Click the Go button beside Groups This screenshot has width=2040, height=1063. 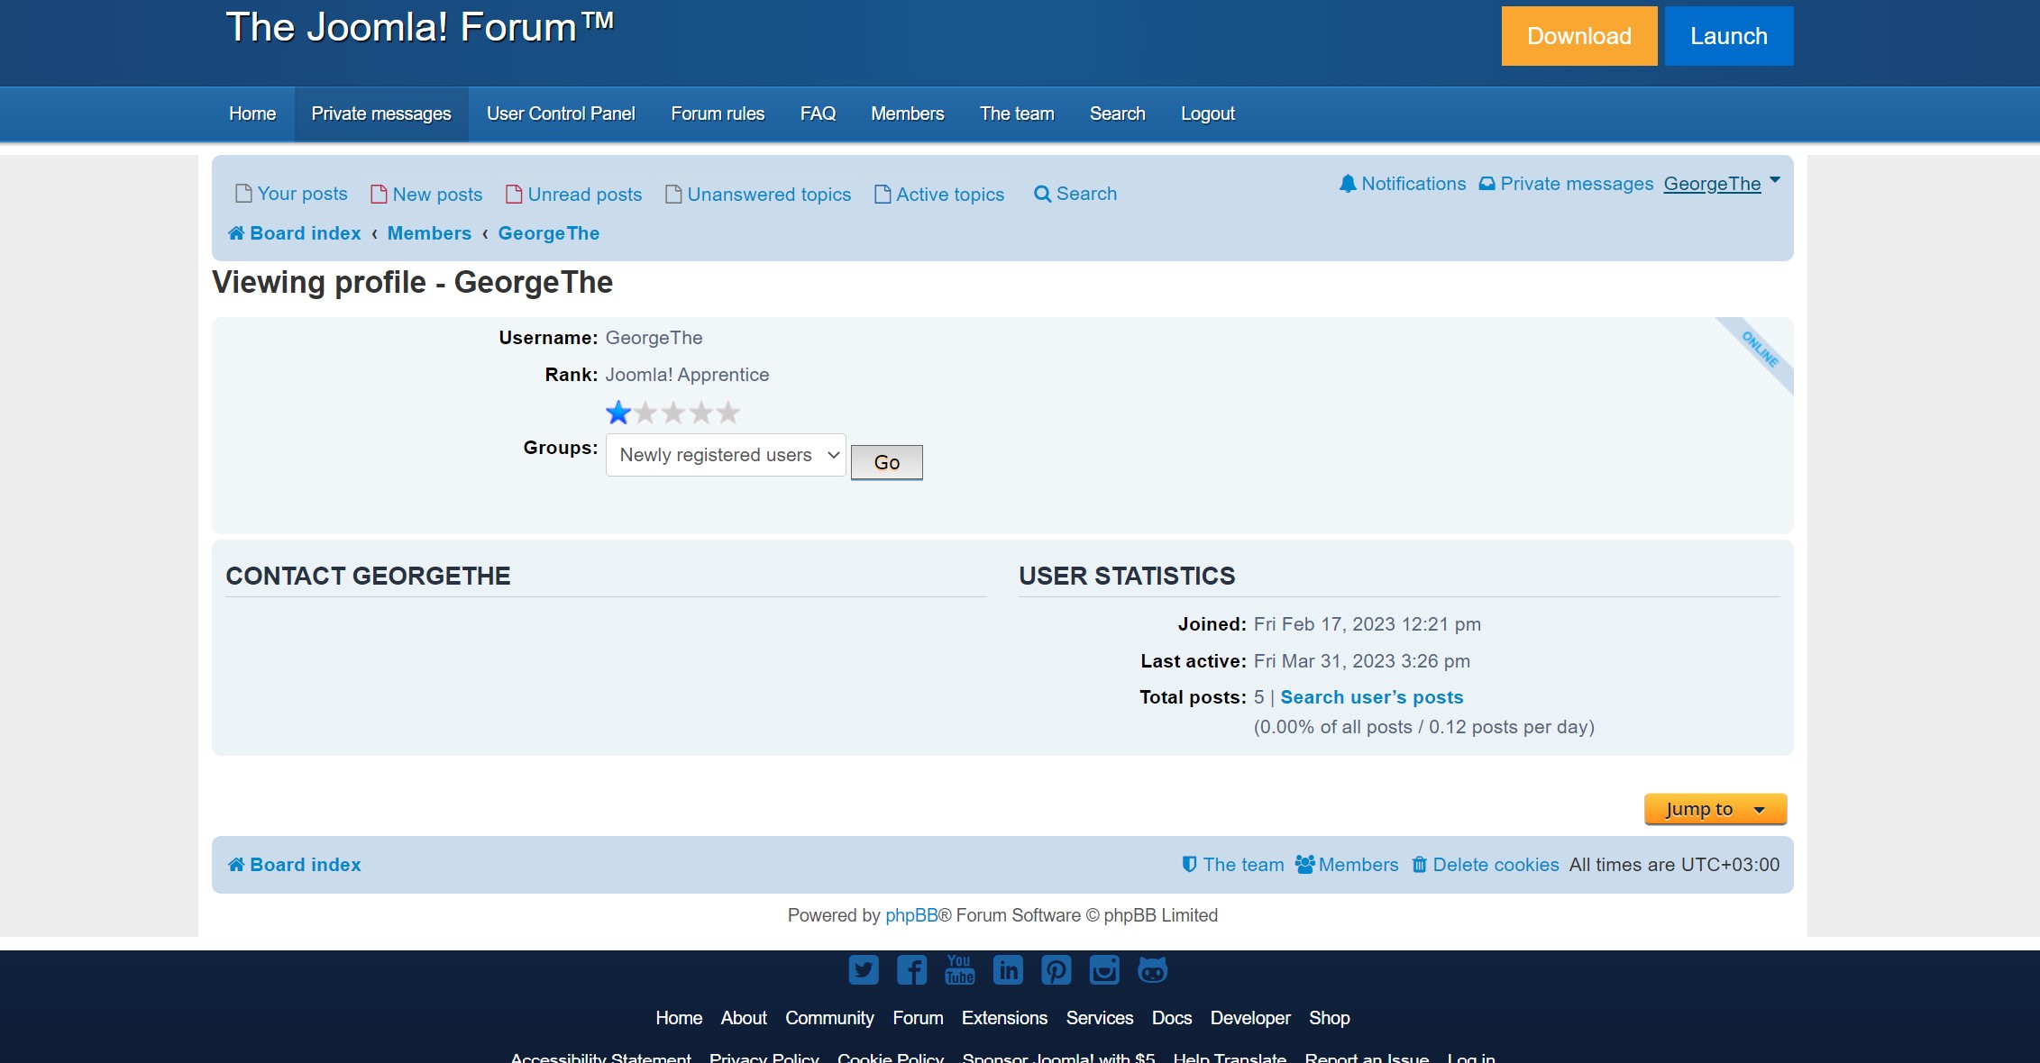(887, 462)
